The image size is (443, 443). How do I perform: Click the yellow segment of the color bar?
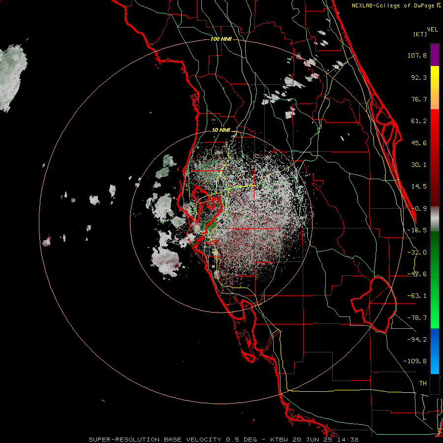click(435, 88)
